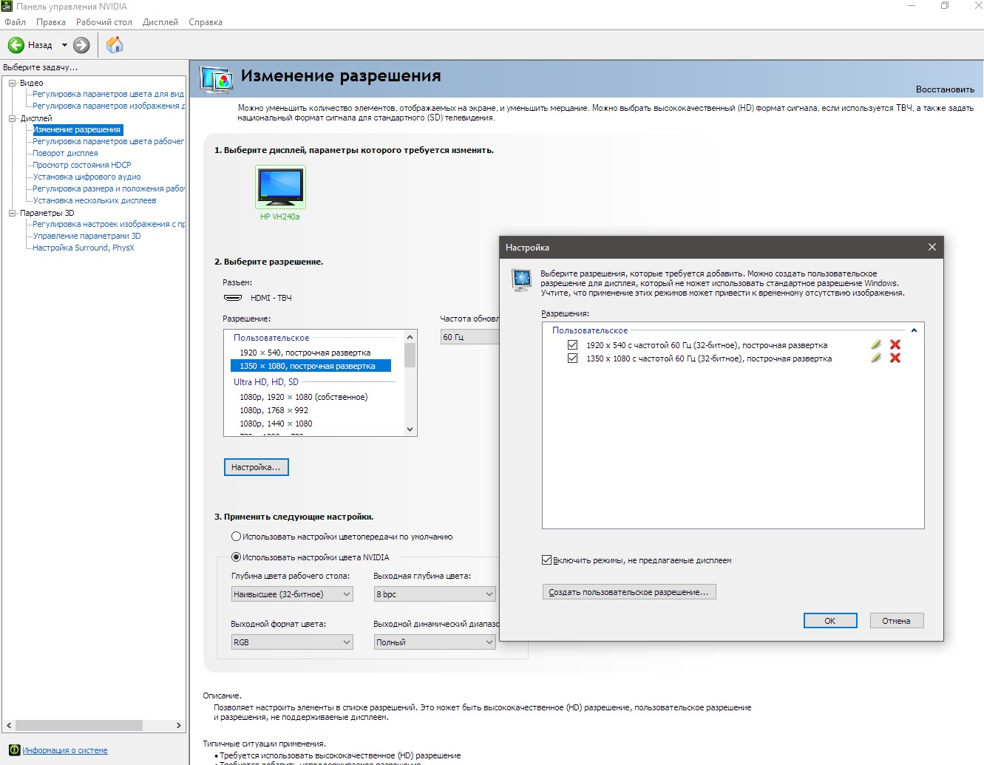Open 'Изменение разрешения' tree item
Image resolution: width=984 pixels, height=765 pixels.
coord(77,129)
